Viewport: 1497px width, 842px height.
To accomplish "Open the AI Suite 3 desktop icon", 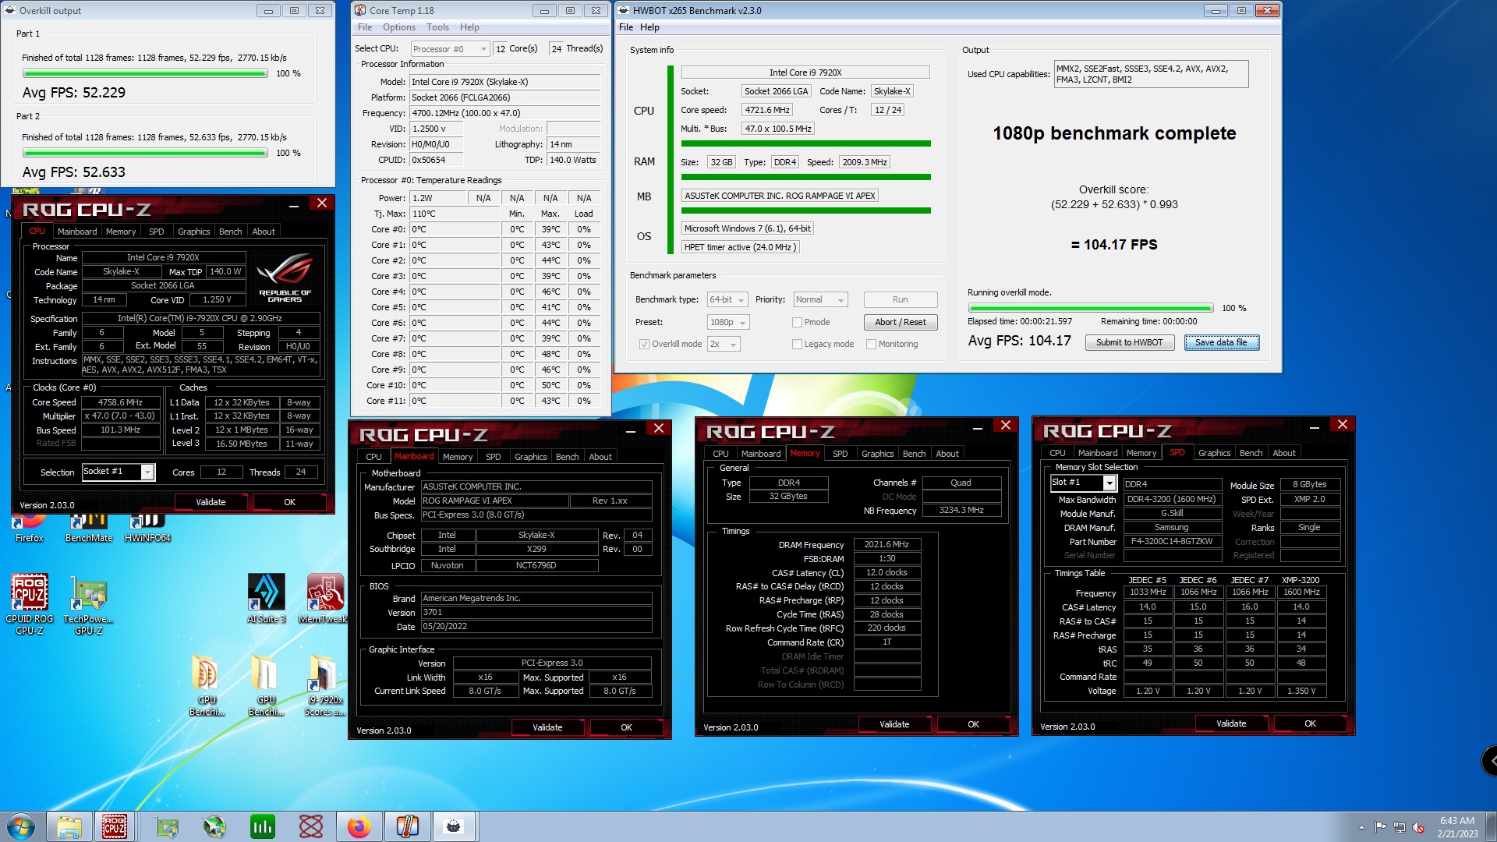I will (x=267, y=599).
